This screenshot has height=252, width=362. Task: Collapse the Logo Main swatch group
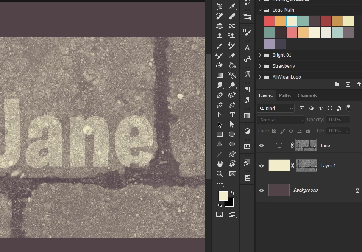(260, 10)
